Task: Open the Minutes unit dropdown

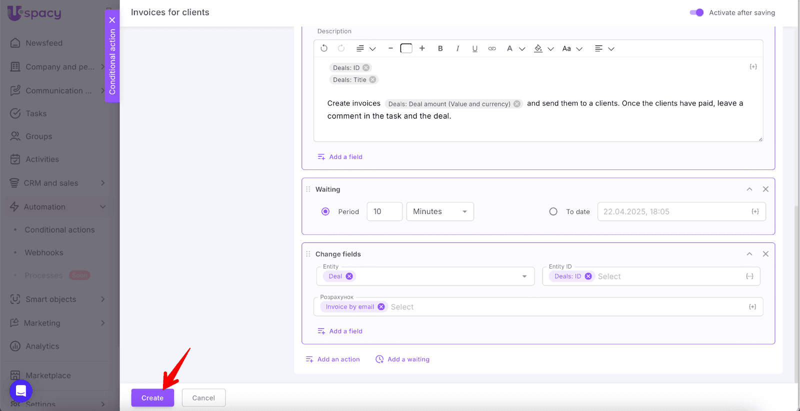Action: click(x=440, y=211)
